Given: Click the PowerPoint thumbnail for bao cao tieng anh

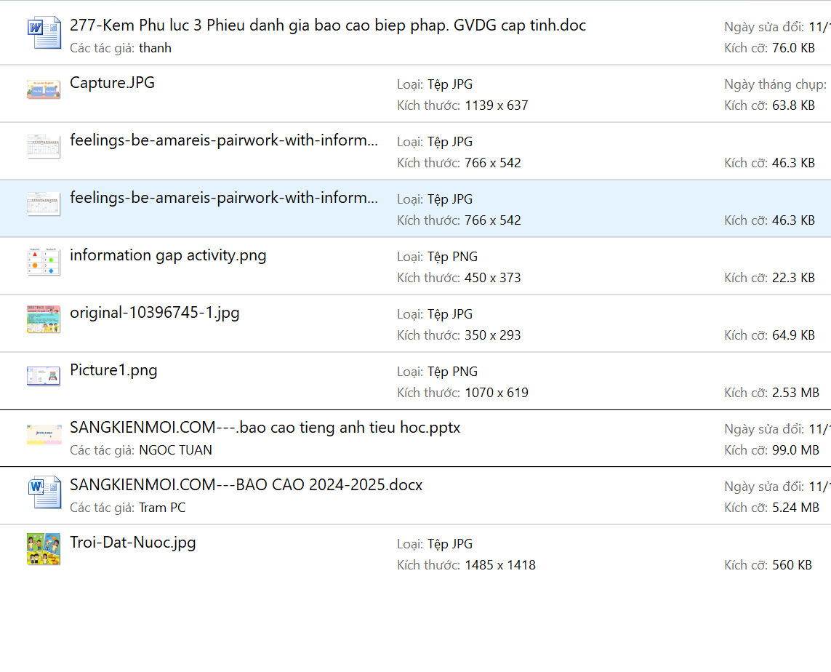Looking at the screenshot, I should [44, 434].
